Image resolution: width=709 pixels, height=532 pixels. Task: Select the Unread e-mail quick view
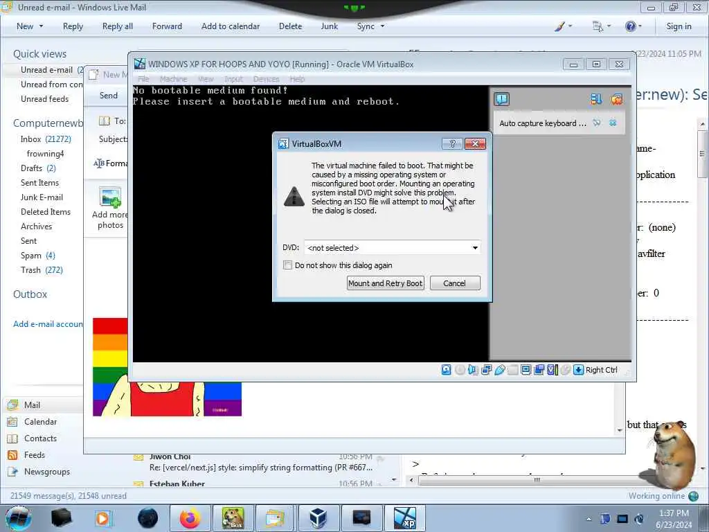pos(46,70)
